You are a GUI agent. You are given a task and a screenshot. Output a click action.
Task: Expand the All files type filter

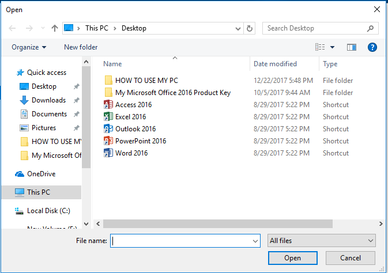322,241
